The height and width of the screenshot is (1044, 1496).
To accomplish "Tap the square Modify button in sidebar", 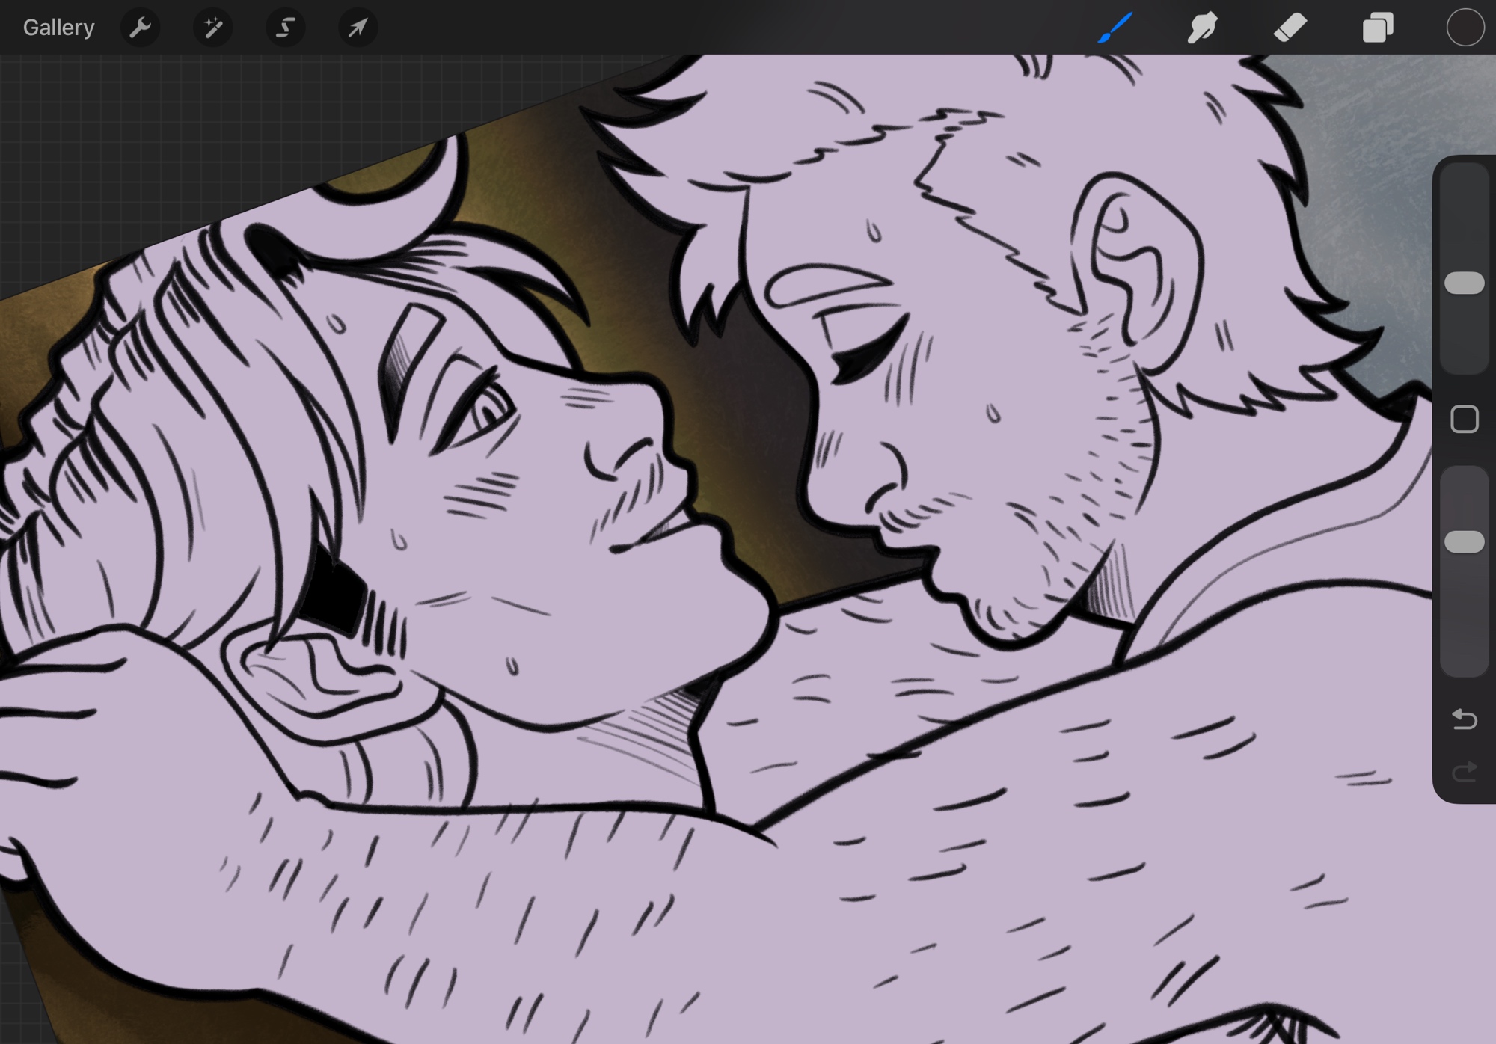I will click(1464, 420).
